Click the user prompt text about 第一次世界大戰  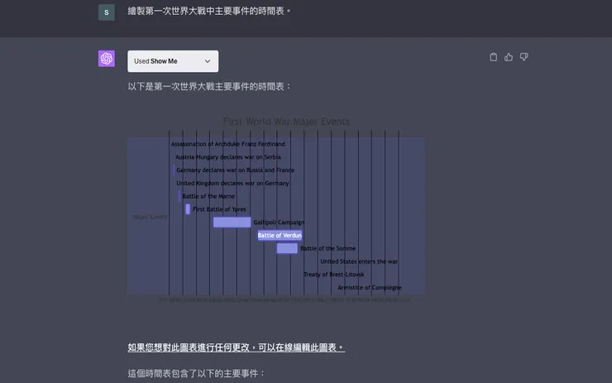click(209, 11)
